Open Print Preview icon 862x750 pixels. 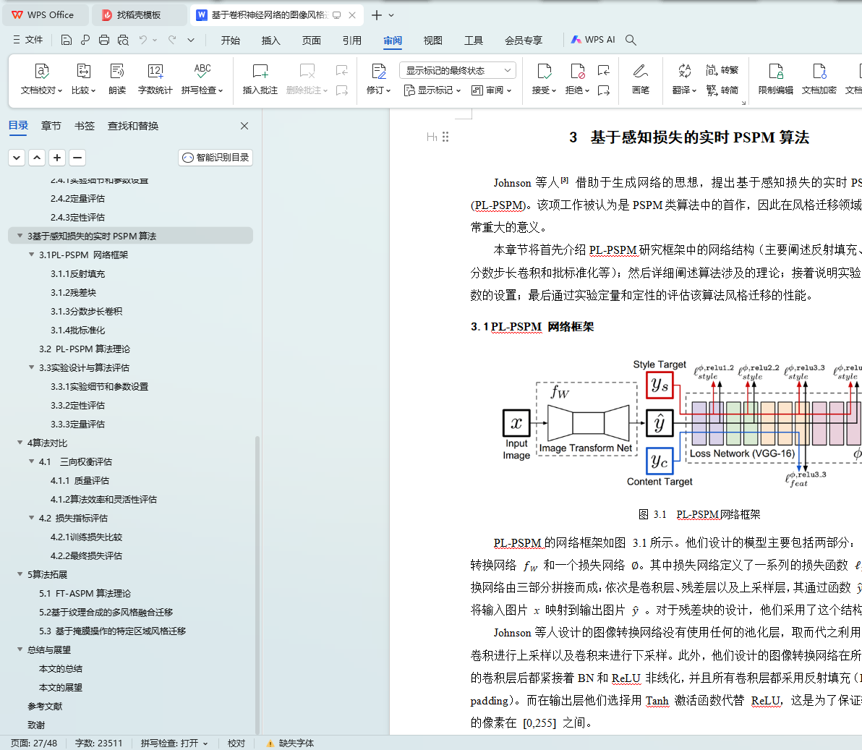coord(123,40)
